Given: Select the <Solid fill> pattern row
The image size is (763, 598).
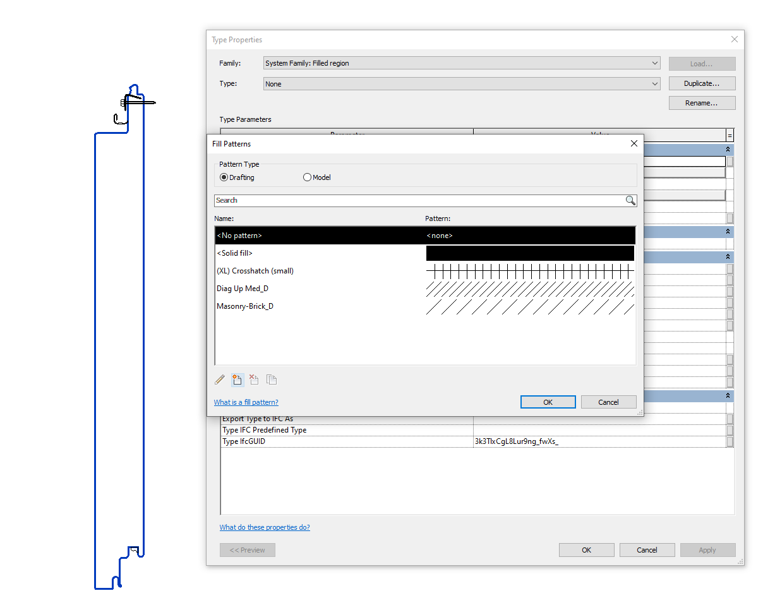Looking at the screenshot, I should click(x=425, y=253).
